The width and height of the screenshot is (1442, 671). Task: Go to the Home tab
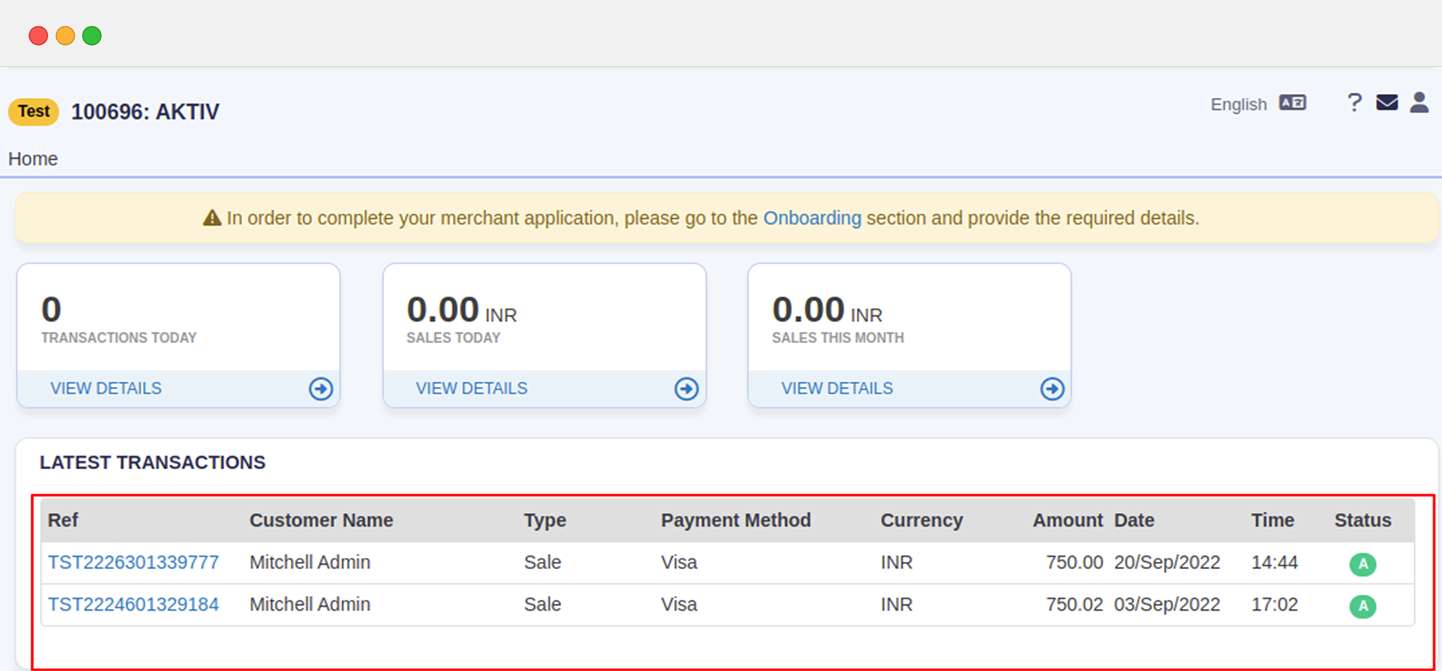33,159
